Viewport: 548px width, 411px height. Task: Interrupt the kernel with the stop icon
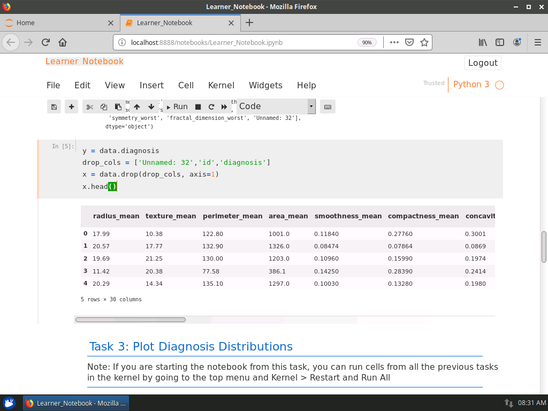(x=198, y=107)
